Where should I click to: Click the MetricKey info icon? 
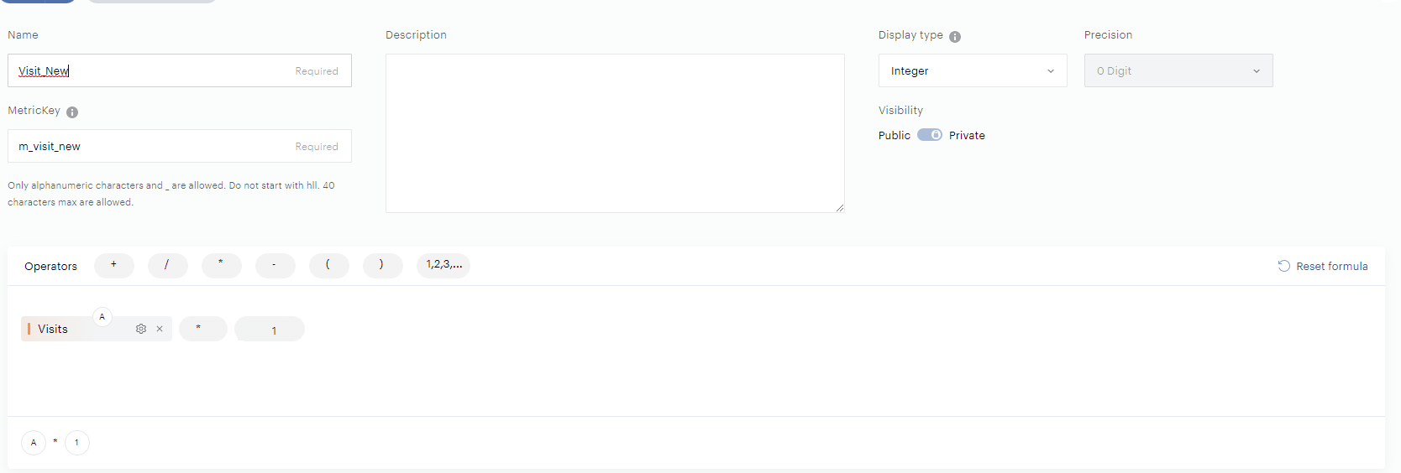click(x=72, y=112)
